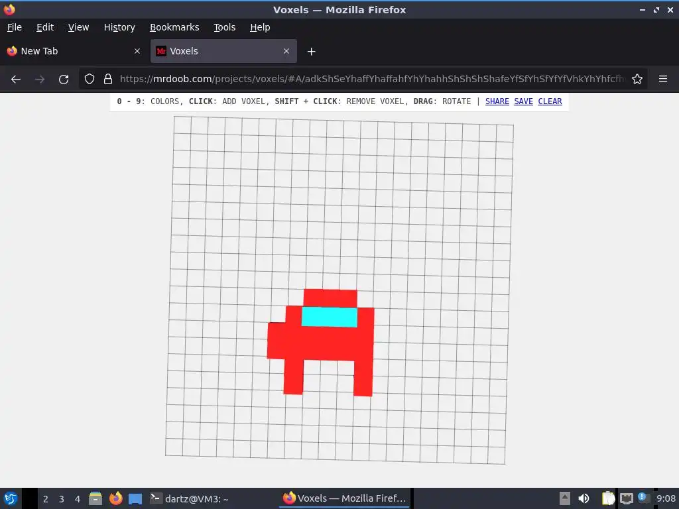Click the SAVE link
Image resolution: width=679 pixels, height=509 pixels.
[x=523, y=101]
